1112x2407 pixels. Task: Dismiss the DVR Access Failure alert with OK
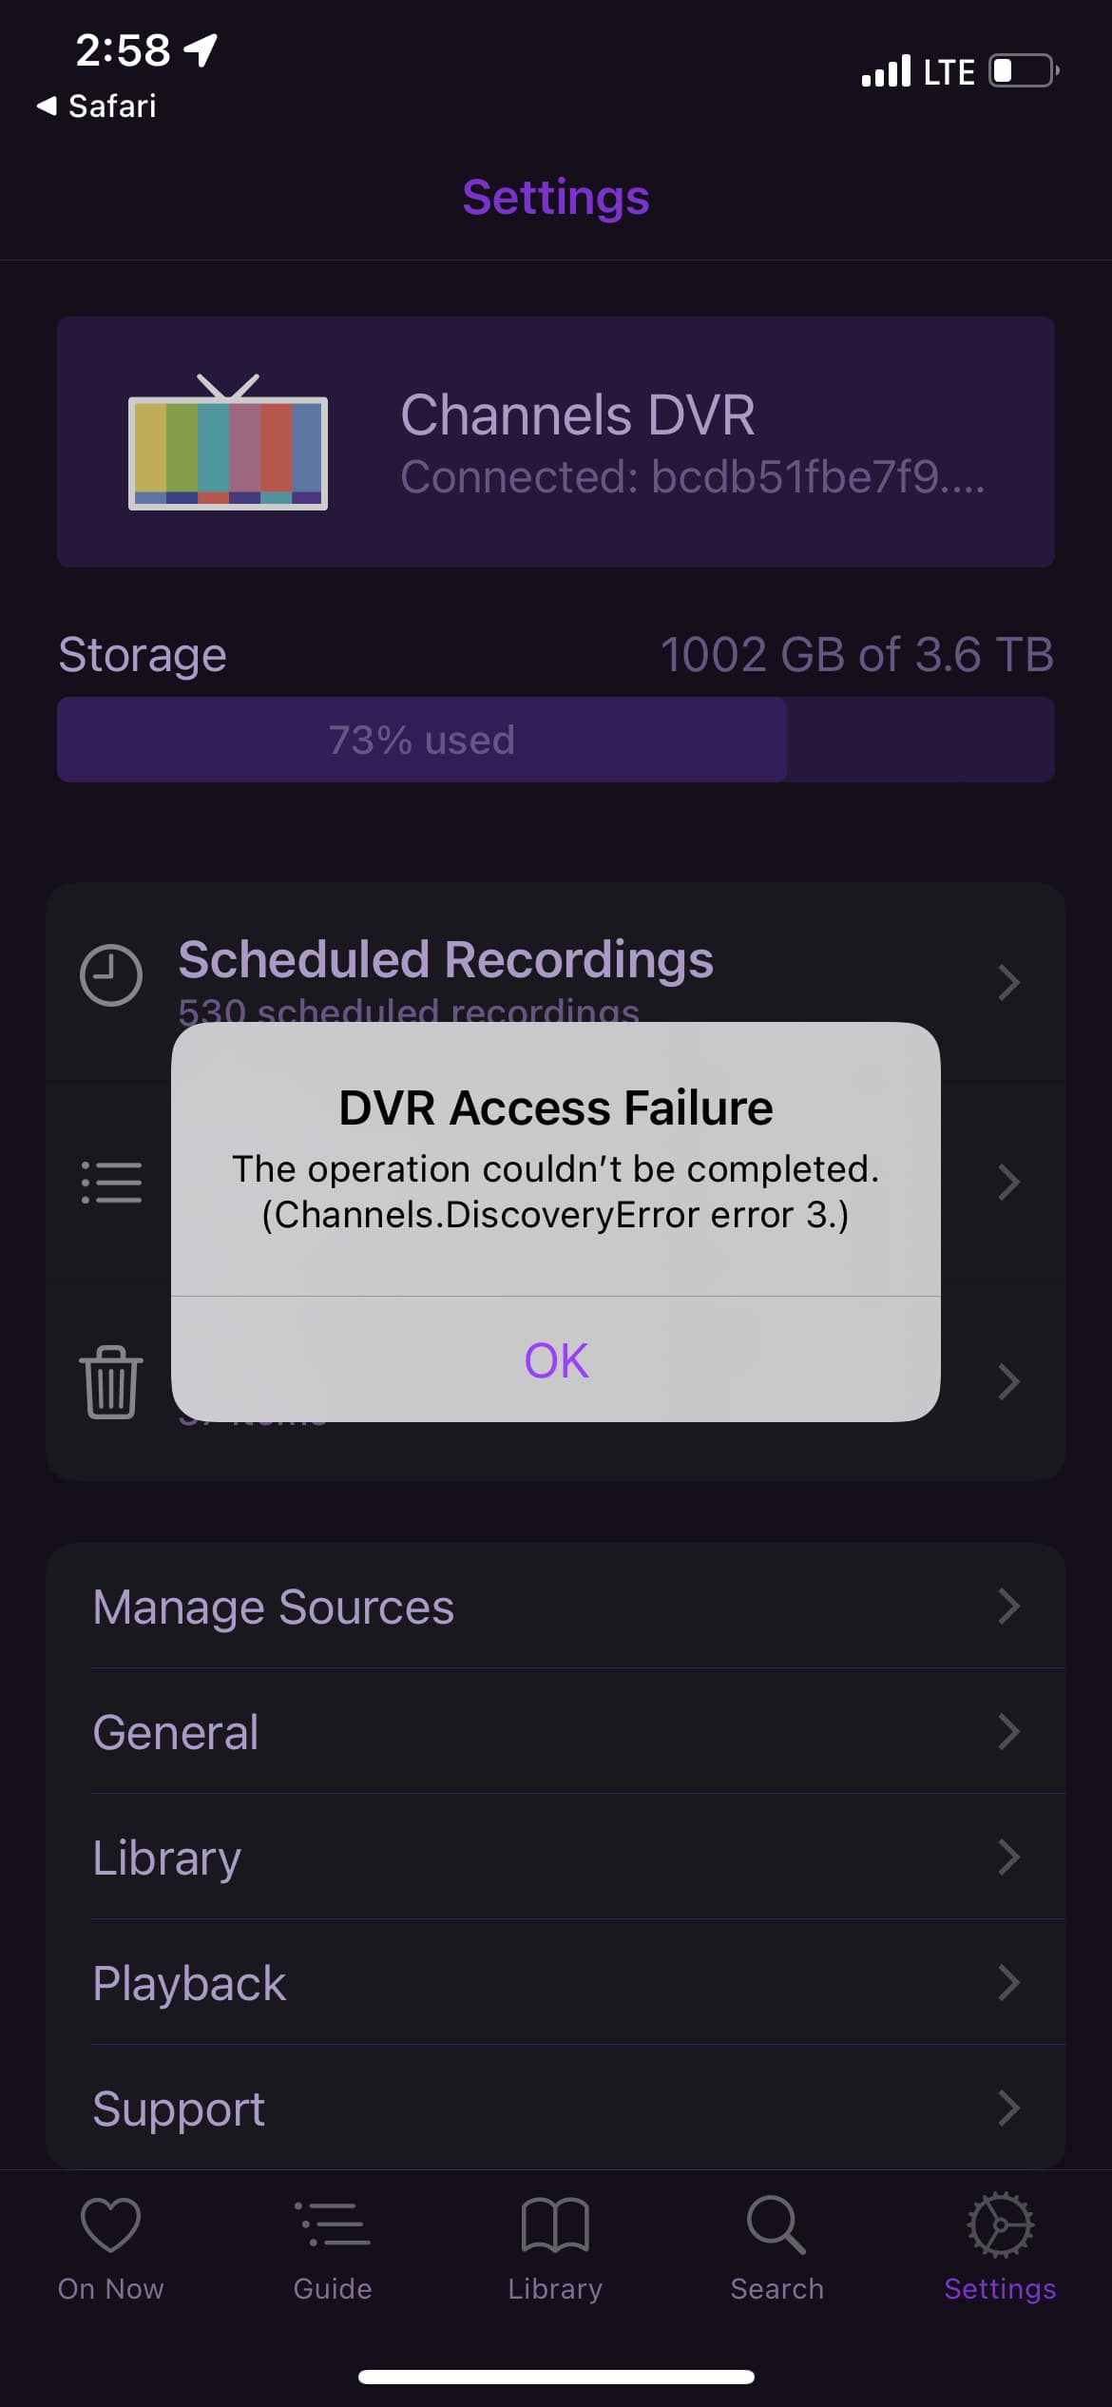(556, 1359)
